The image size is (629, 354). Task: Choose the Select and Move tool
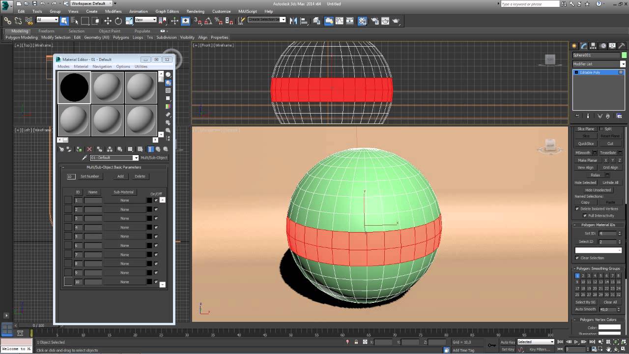click(108, 21)
